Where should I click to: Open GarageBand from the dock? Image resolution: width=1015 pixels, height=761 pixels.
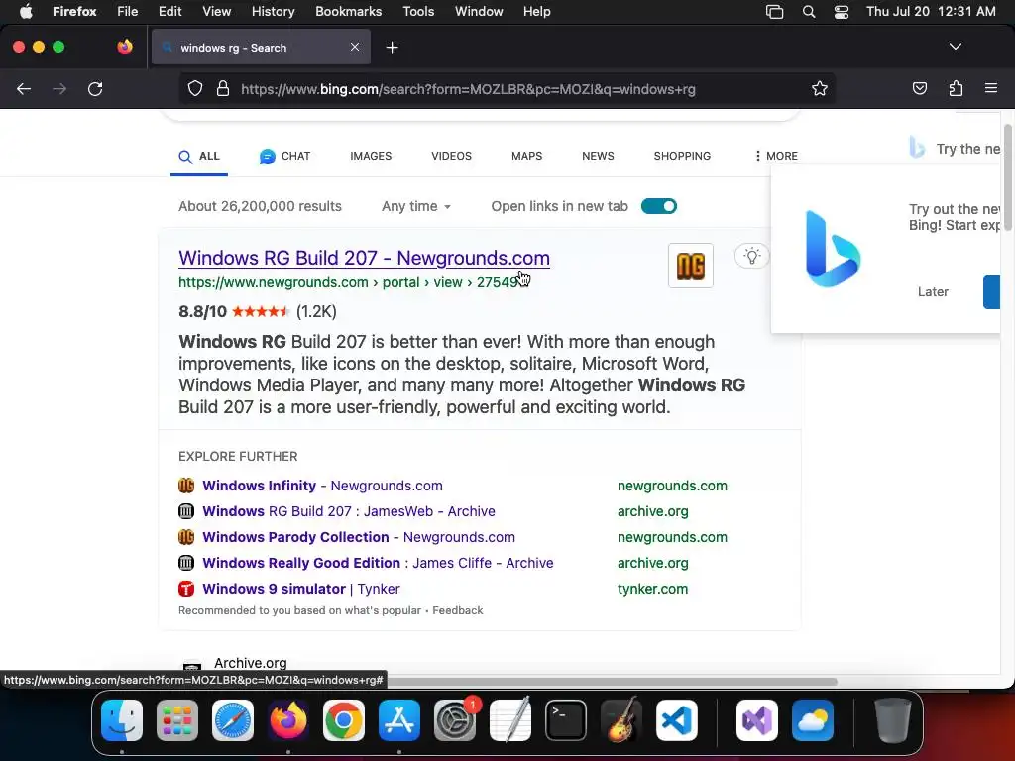pos(621,720)
